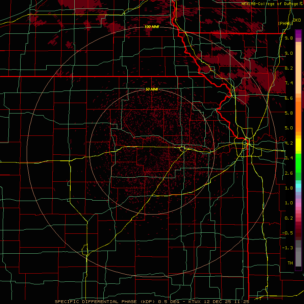Click the 50 NMI range ring label

[x=152, y=90]
